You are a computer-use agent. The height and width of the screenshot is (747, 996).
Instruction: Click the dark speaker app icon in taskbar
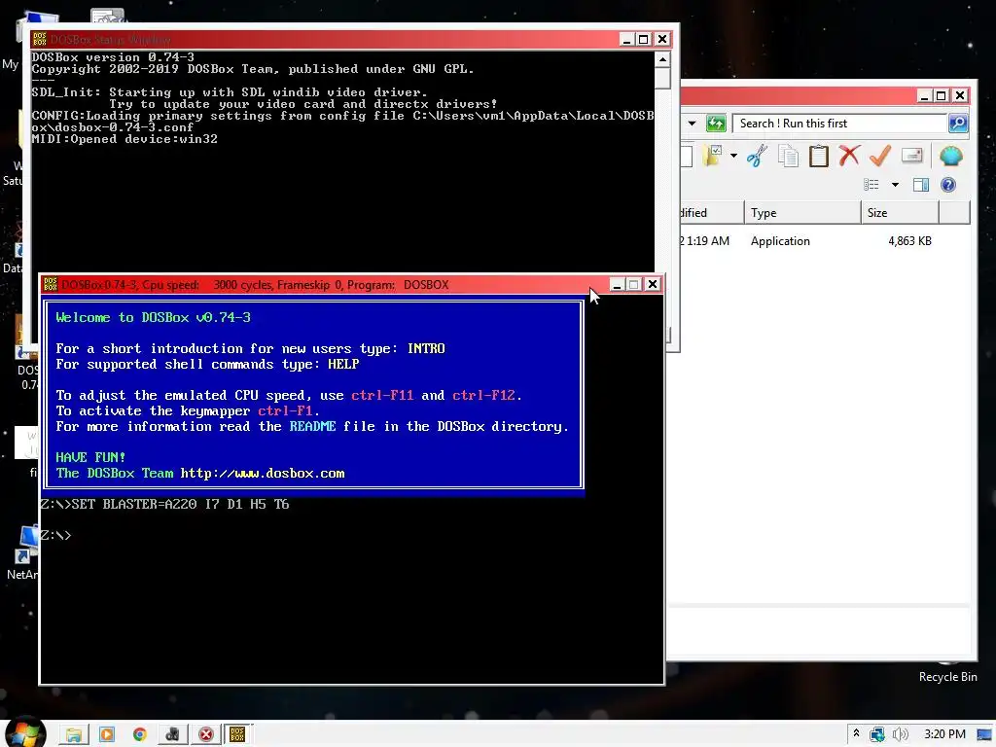click(173, 735)
